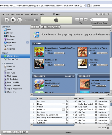Screen dimensions: 112x135
Task: Sort the song list by Artist column
Action: (x=88, y=98)
